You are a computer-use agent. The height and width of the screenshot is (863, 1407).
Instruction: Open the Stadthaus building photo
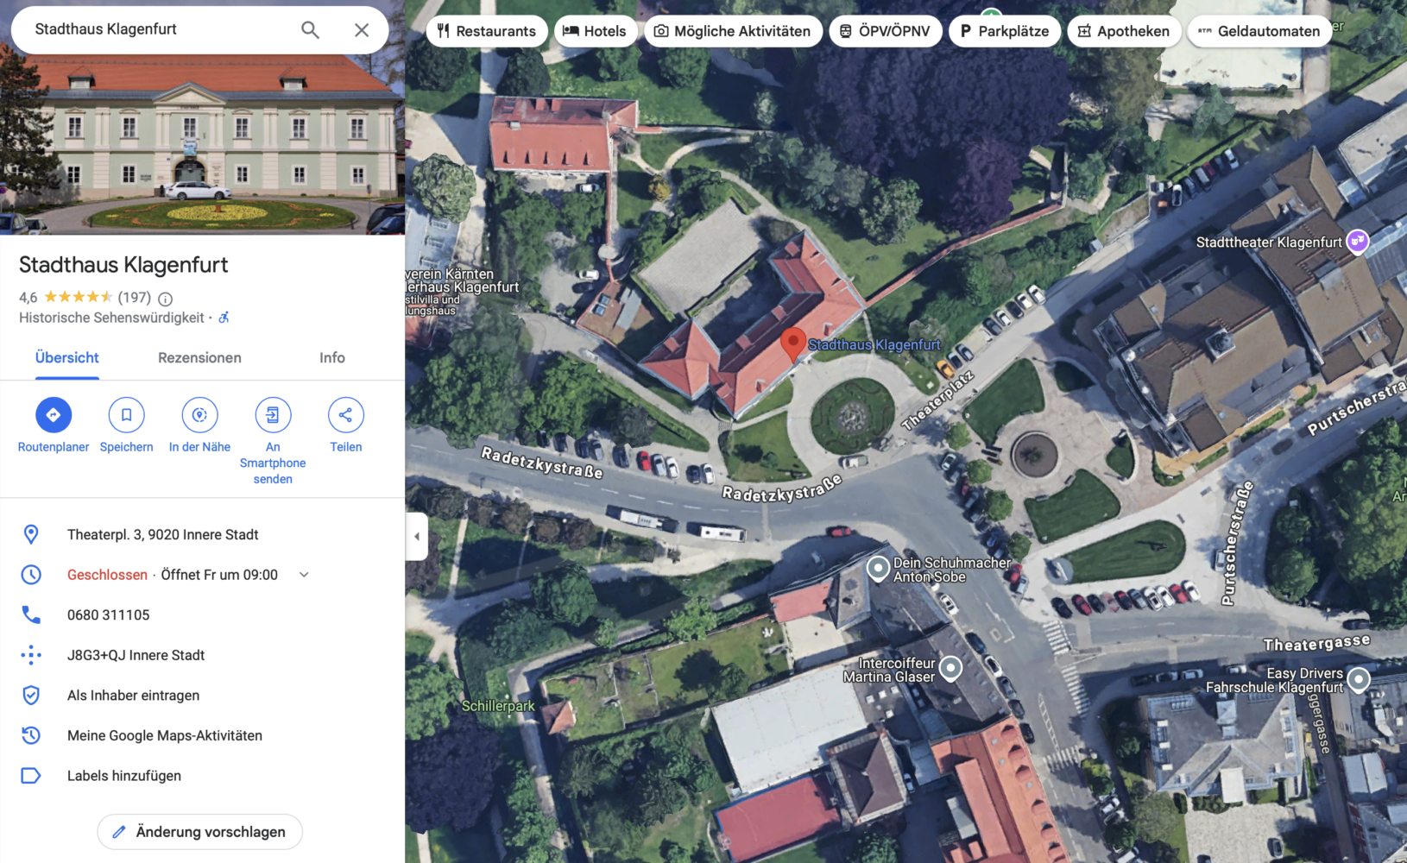click(x=202, y=143)
